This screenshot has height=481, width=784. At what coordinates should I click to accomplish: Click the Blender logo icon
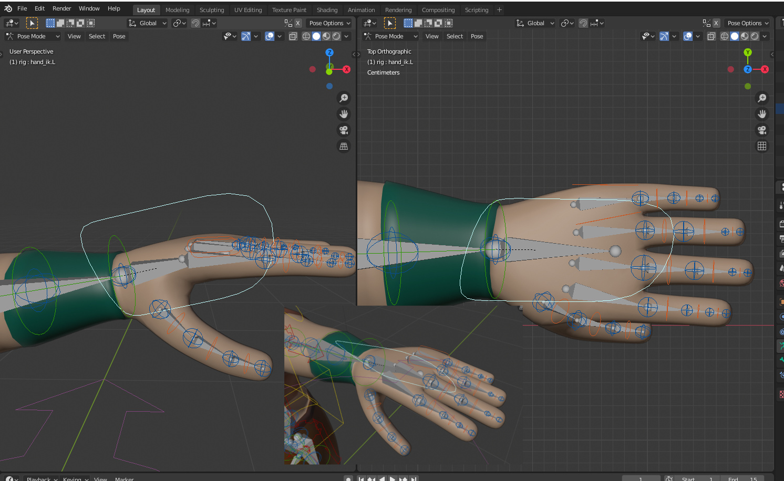point(8,8)
